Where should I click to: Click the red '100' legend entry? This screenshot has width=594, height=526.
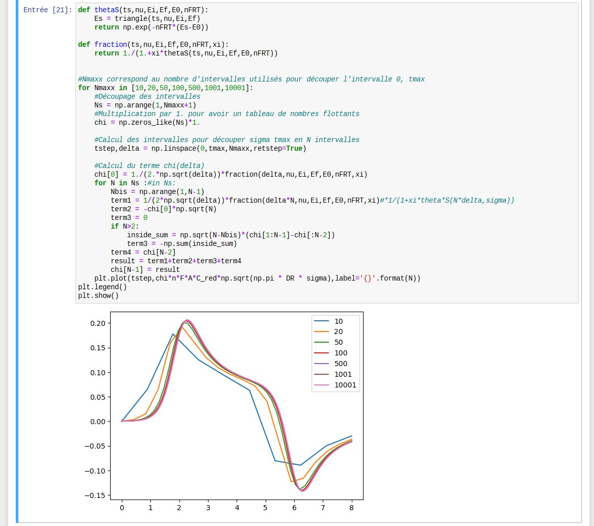point(331,353)
